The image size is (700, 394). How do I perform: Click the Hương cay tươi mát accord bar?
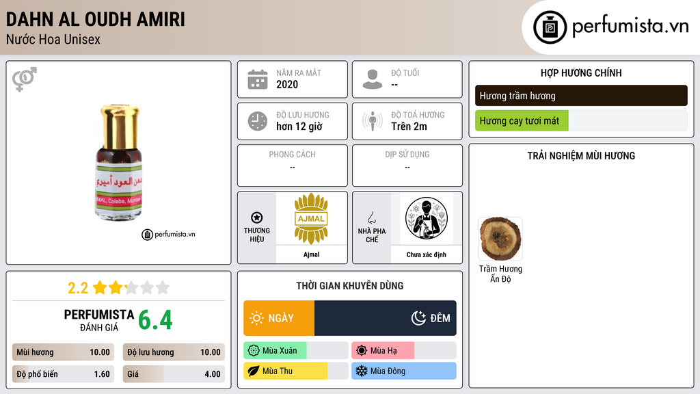tap(581, 120)
